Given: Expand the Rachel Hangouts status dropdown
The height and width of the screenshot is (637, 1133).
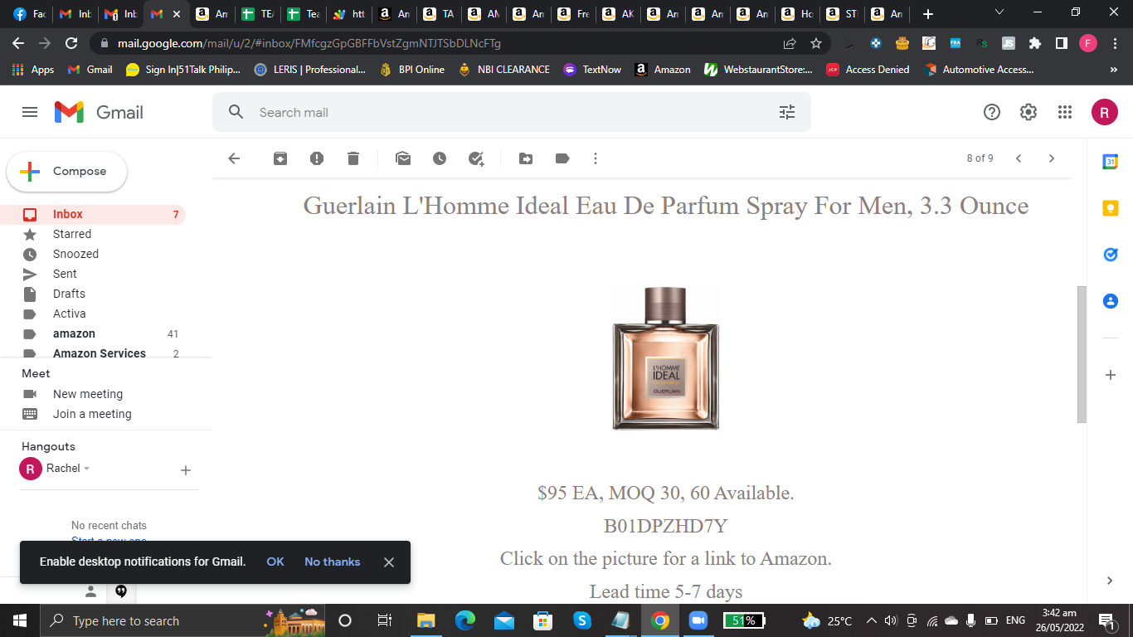Looking at the screenshot, I should point(86,469).
